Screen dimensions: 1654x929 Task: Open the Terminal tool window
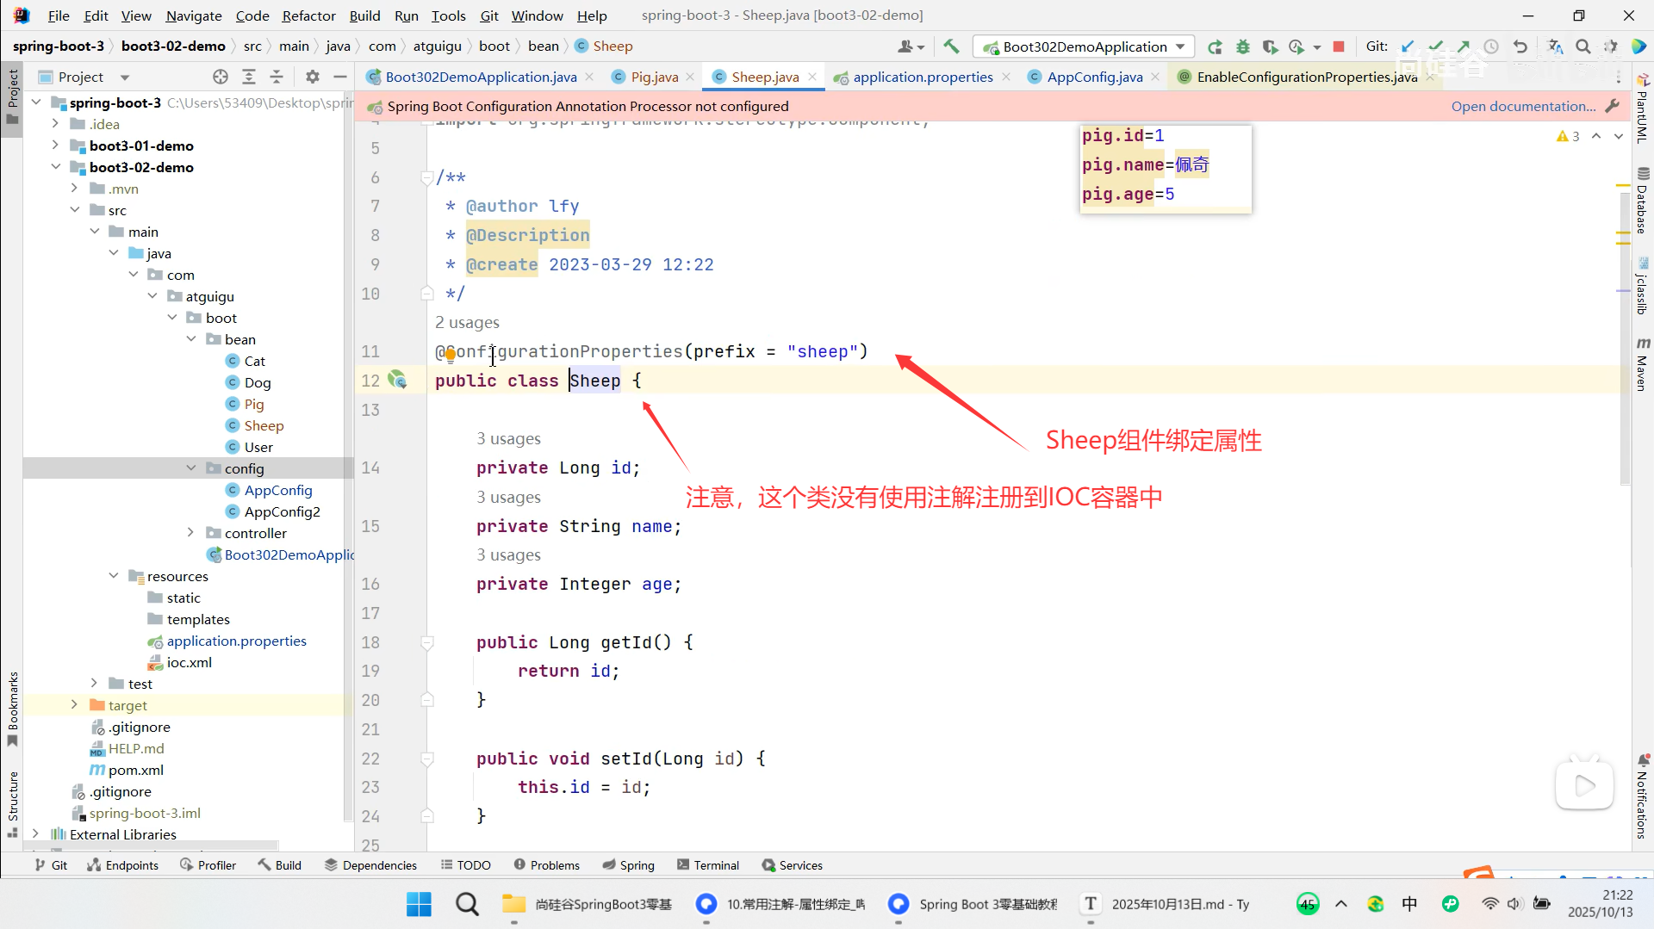click(708, 865)
